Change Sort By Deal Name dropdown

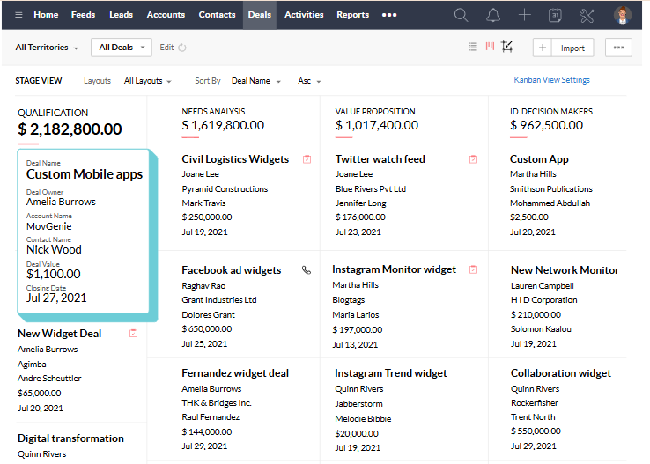click(x=255, y=81)
